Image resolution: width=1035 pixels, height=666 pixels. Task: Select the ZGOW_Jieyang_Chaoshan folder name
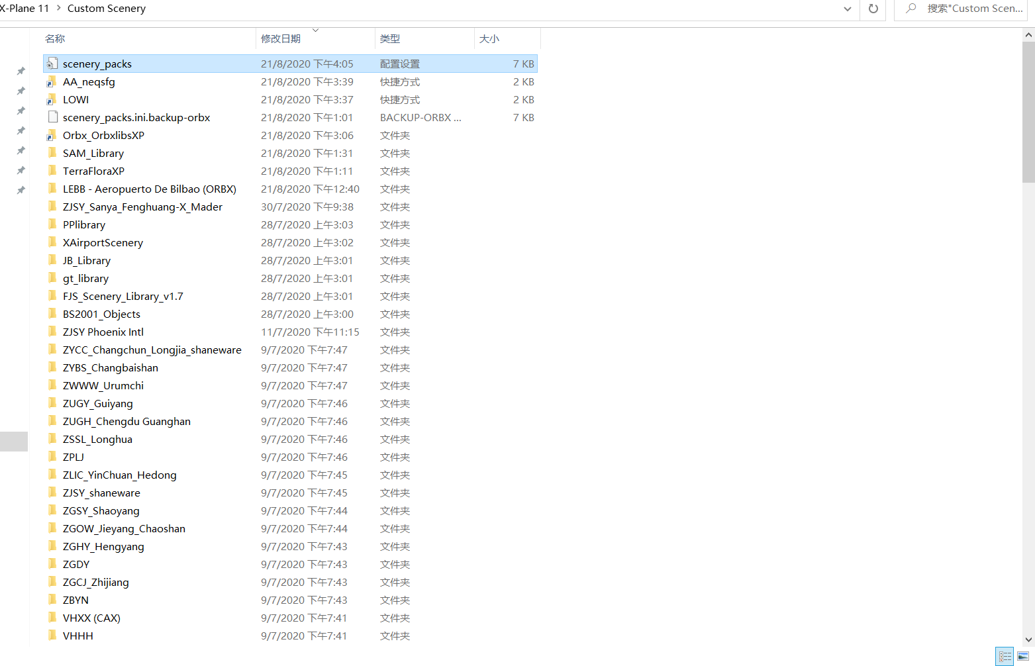coord(124,528)
